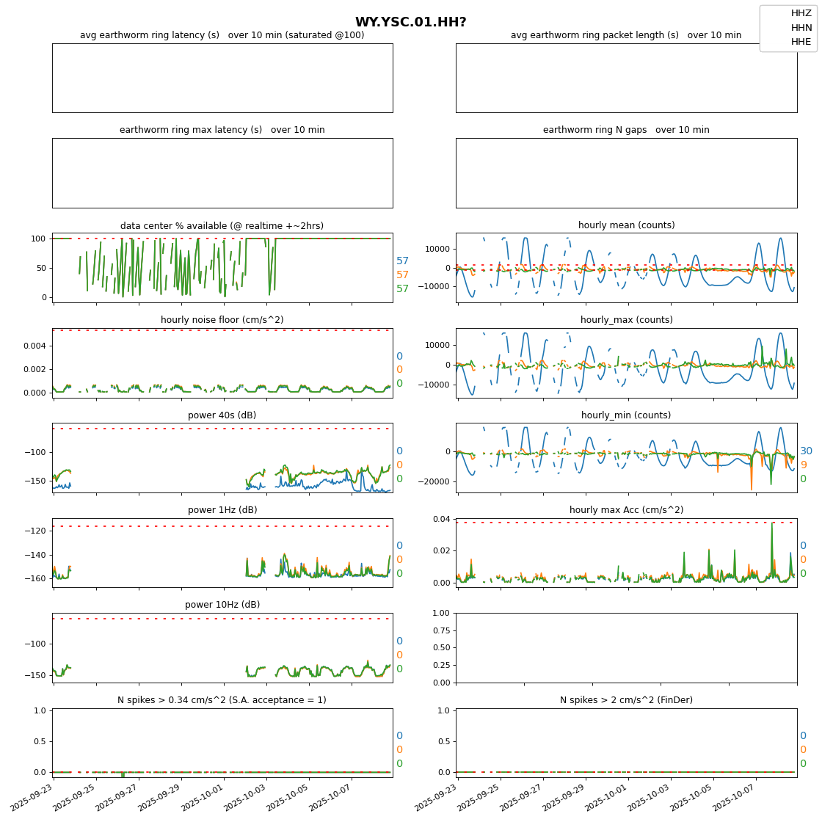Click the blue 57 value beside availability plot
Viewport: 822px width, 822px height.
tap(402, 261)
